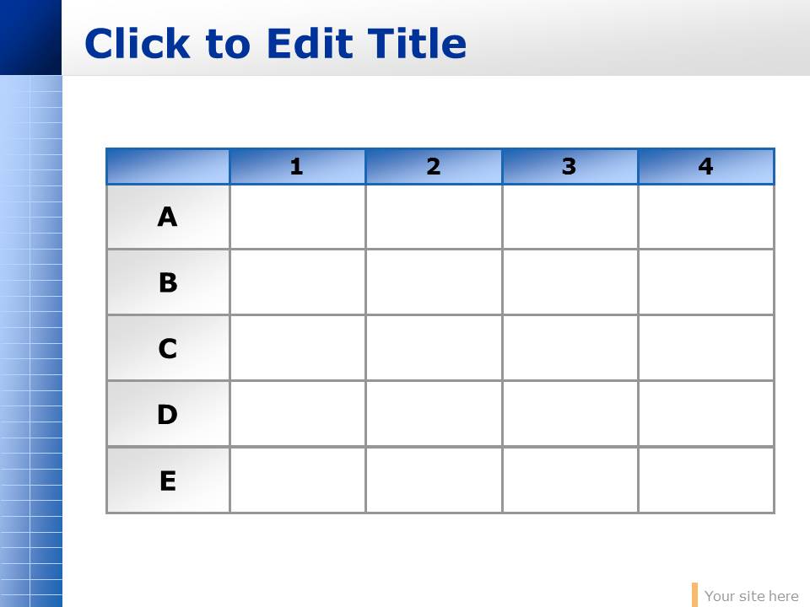The height and width of the screenshot is (607, 810).
Task: Click the blank top-left header cell
Action: tap(168, 167)
